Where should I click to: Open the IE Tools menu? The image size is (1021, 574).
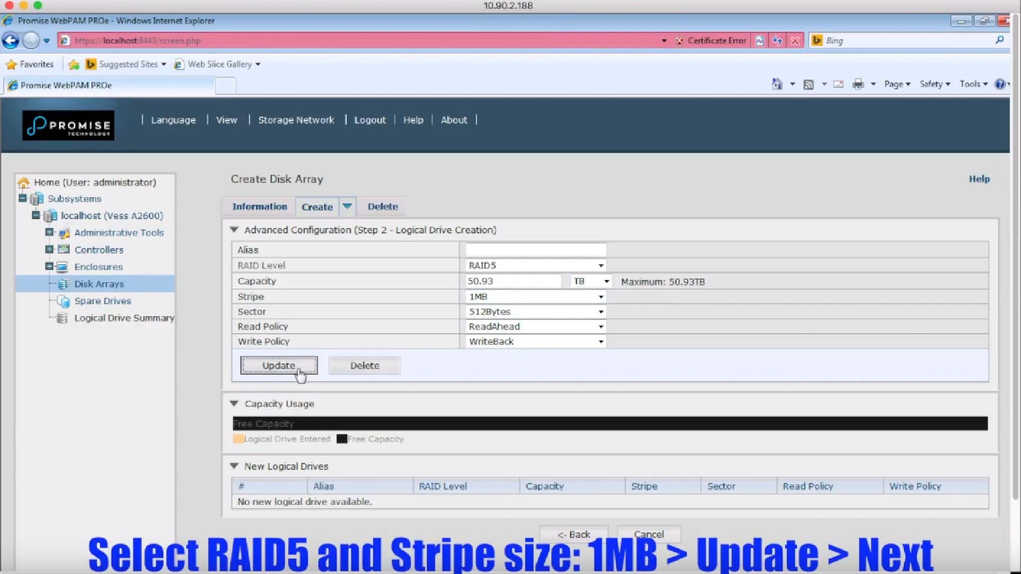(x=973, y=84)
